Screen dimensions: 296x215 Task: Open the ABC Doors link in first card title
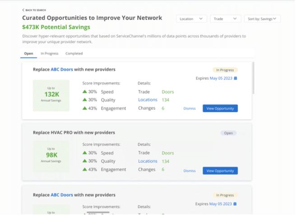61,70
